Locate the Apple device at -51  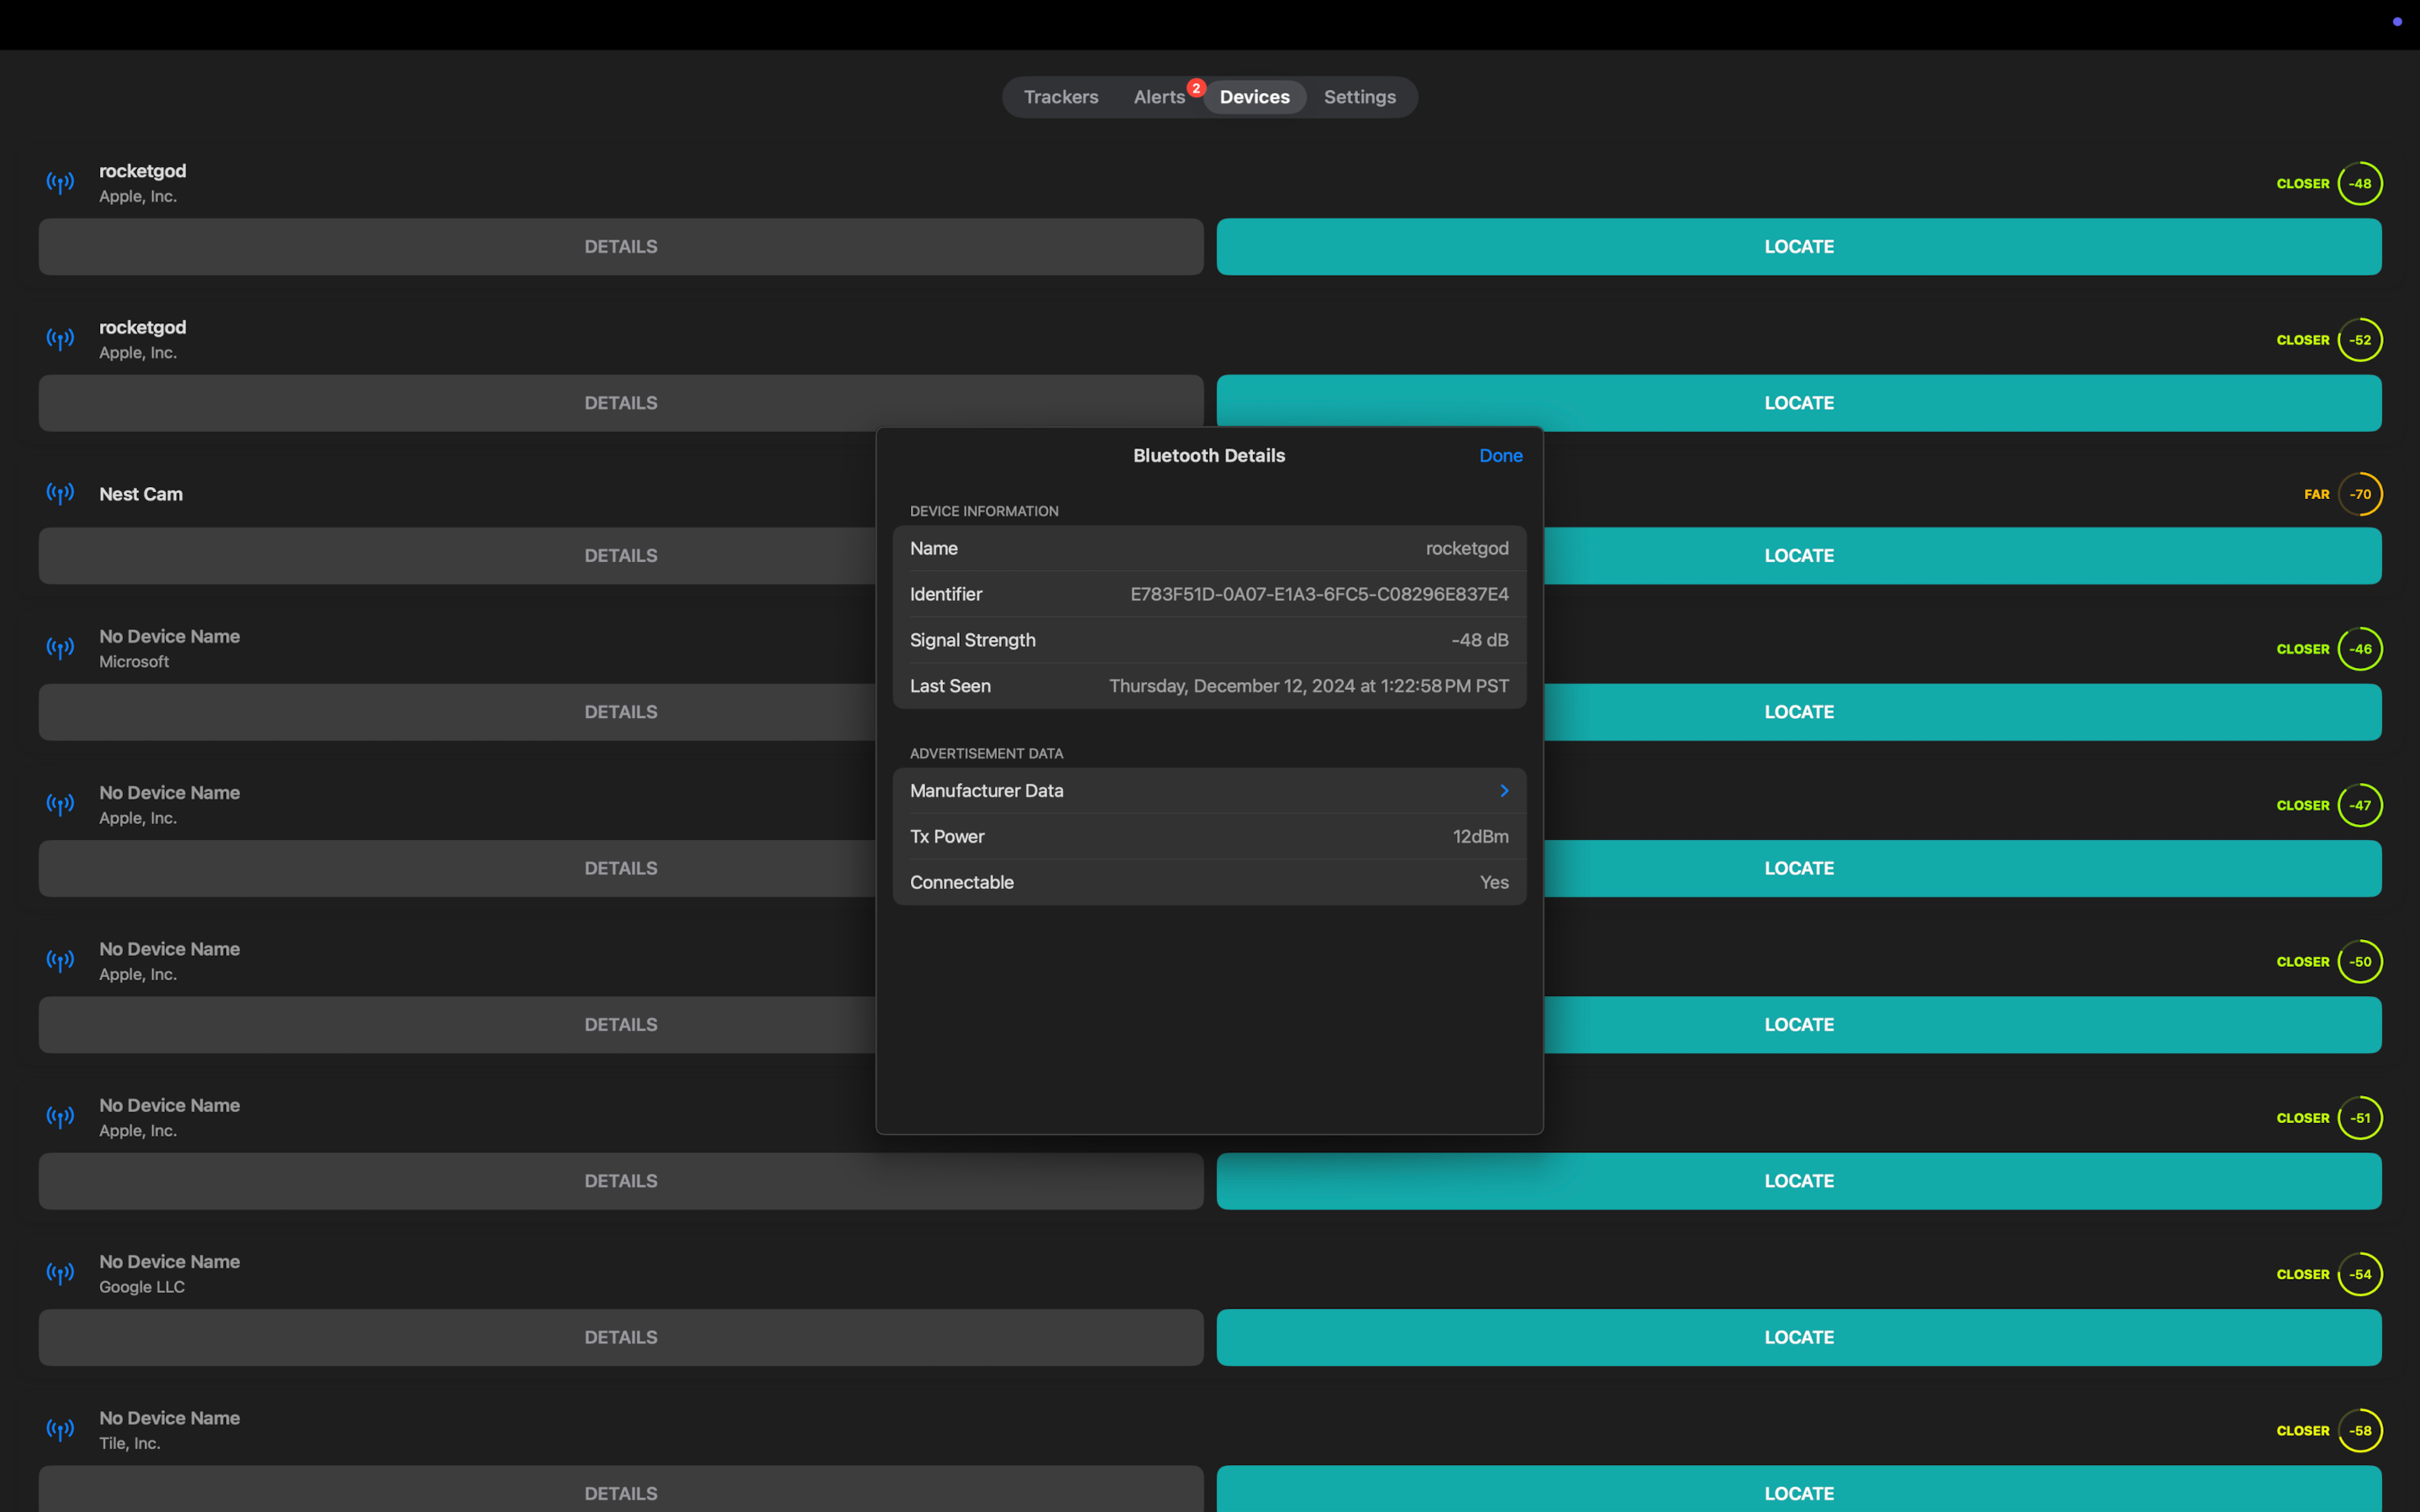pyautogui.click(x=1799, y=1181)
